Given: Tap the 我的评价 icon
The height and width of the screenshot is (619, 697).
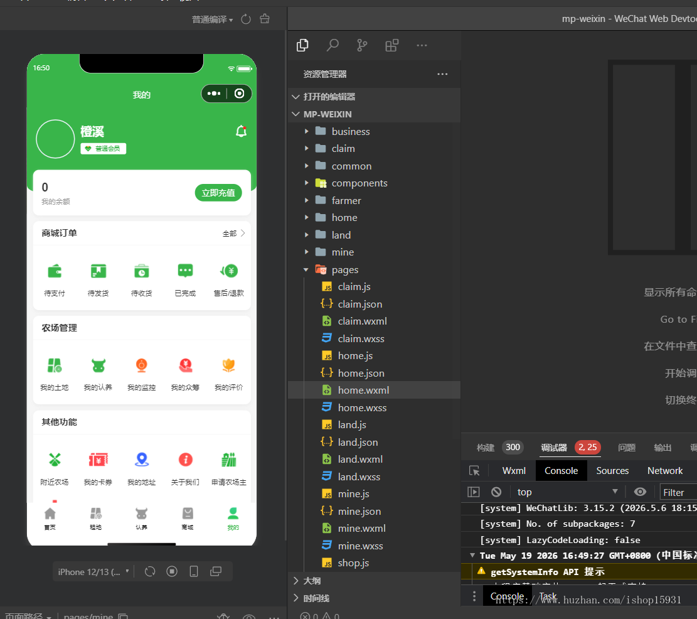Looking at the screenshot, I should [x=229, y=365].
